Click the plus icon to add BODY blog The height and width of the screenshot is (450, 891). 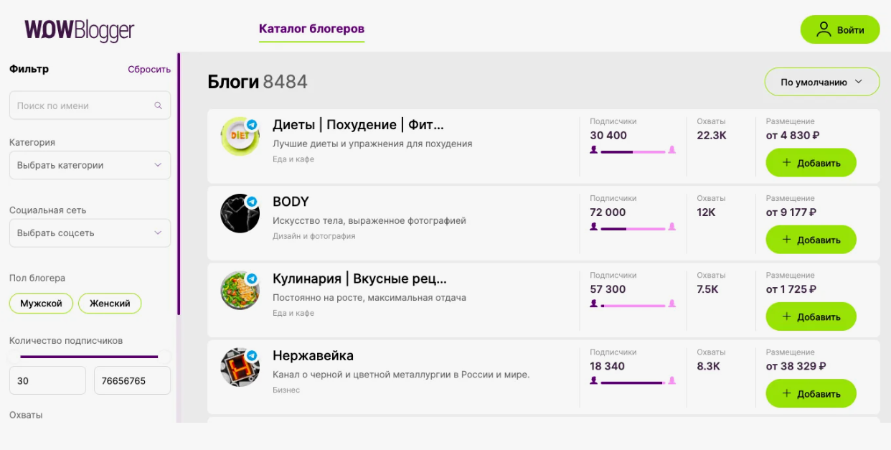(786, 240)
